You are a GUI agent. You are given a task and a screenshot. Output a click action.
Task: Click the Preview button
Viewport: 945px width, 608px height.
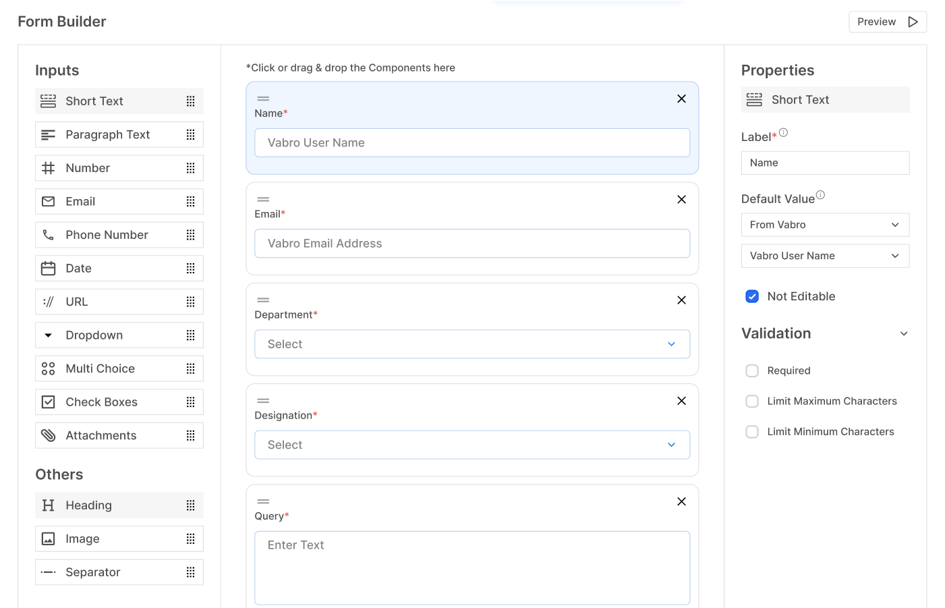pyautogui.click(x=887, y=21)
